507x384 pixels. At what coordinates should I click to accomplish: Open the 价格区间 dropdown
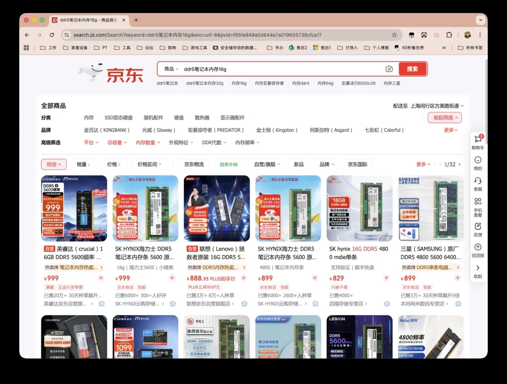coord(149,165)
